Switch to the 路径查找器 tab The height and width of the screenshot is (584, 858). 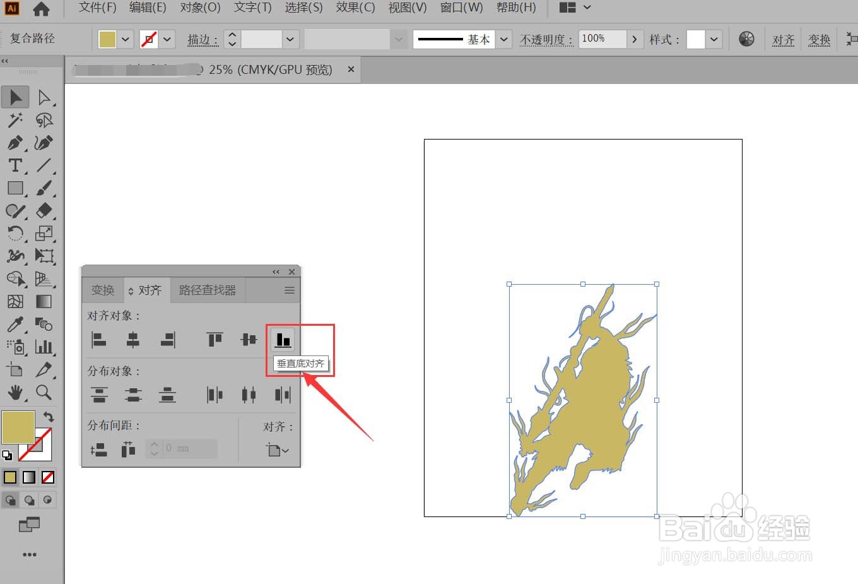point(208,290)
